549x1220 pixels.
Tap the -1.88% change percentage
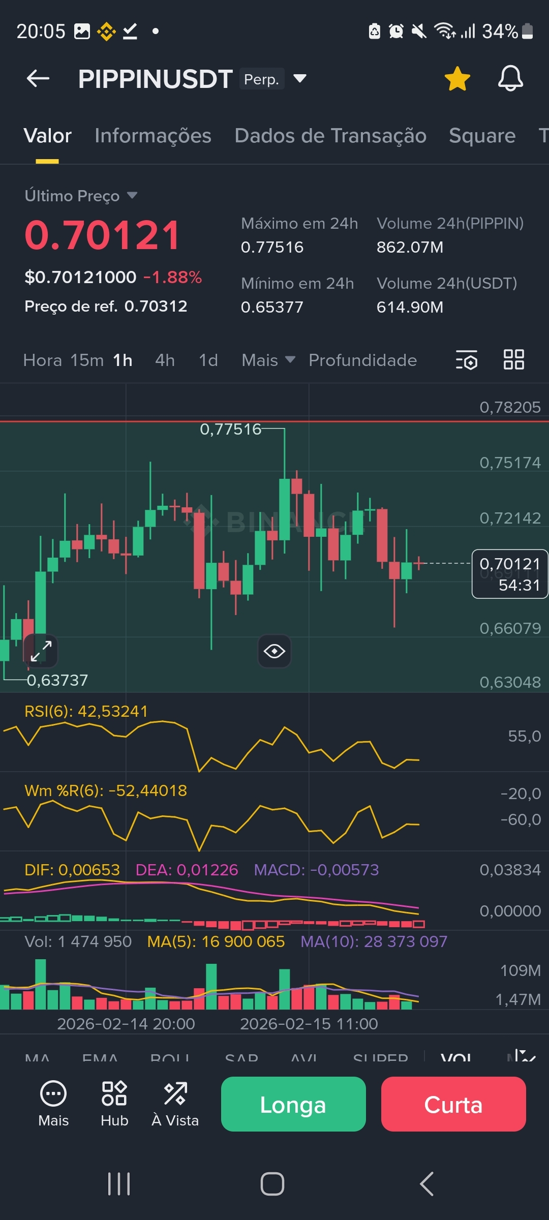pyautogui.click(x=172, y=277)
